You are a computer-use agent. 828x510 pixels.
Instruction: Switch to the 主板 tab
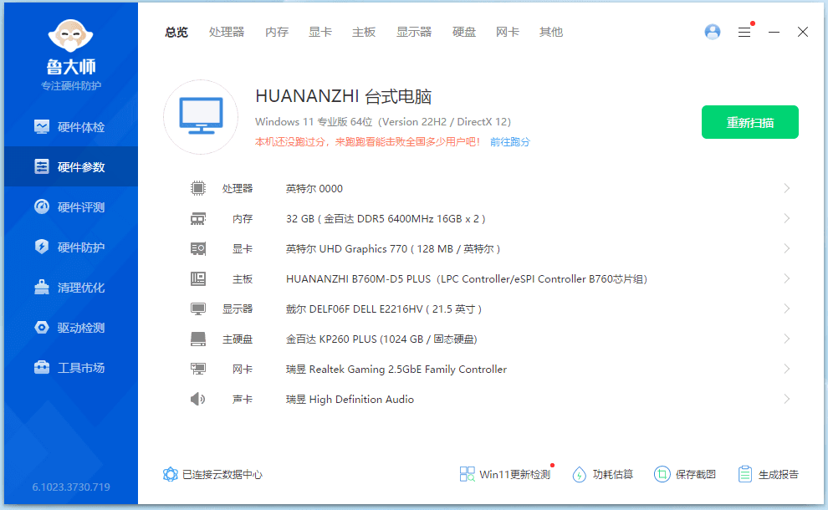pos(364,33)
